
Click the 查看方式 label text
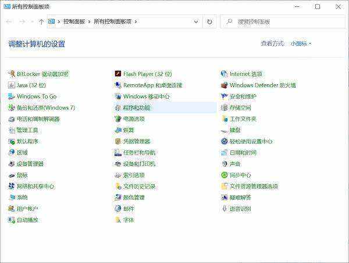coord(273,44)
